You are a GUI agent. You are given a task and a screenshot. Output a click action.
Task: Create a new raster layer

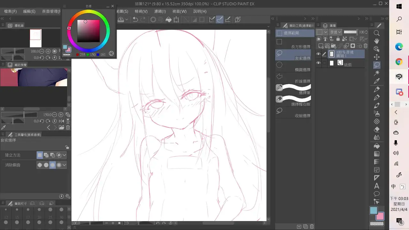pyautogui.click(x=321, y=46)
